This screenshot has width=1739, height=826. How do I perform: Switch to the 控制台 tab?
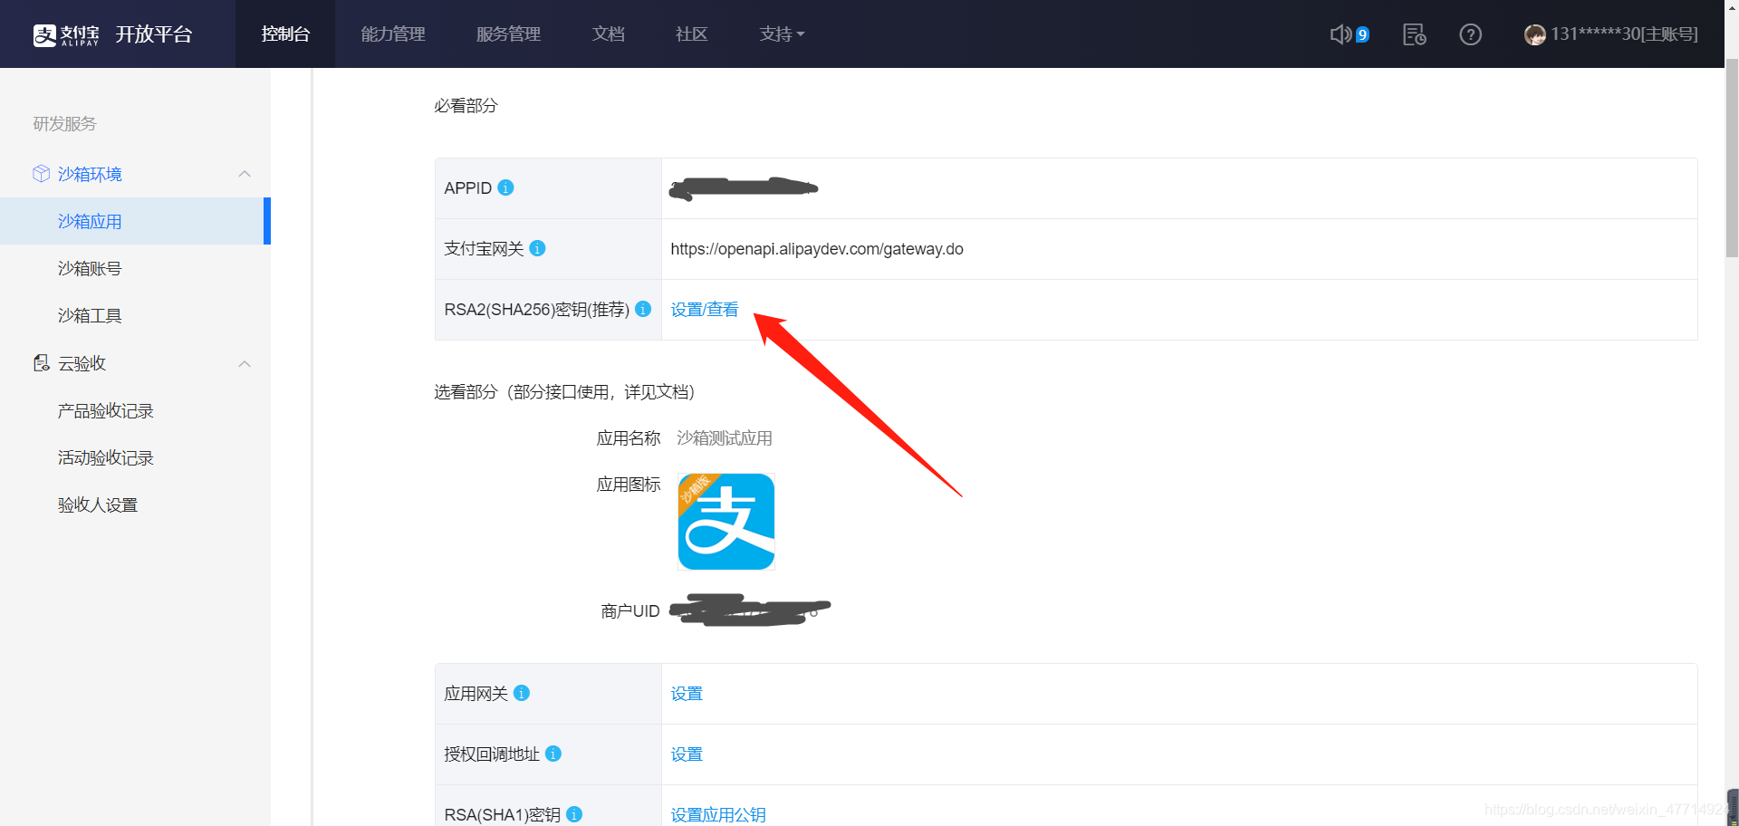pyautogui.click(x=285, y=34)
